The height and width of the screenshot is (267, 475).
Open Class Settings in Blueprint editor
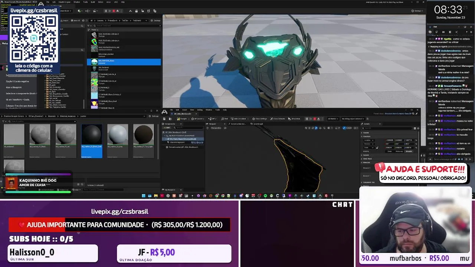pos(260,119)
